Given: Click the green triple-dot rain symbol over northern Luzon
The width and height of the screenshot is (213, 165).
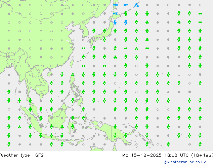Looking at the screenshot, I should 73,75.
